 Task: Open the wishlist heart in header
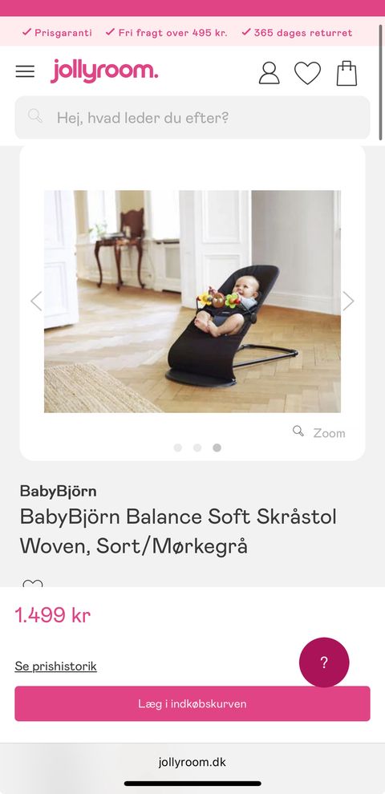tap(307, 73)
